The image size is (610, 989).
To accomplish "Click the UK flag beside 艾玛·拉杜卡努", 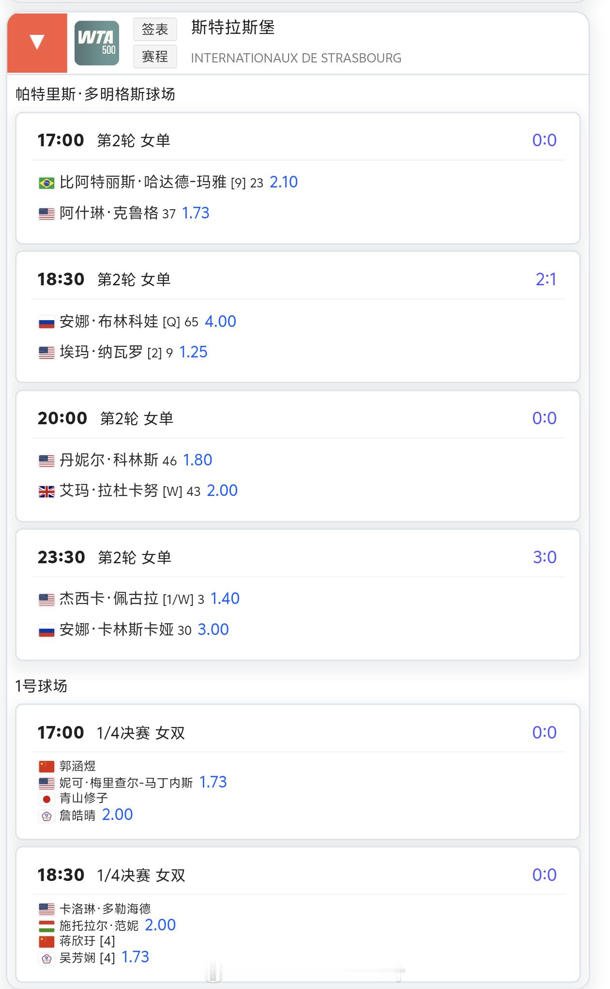I will click(46, 492).
